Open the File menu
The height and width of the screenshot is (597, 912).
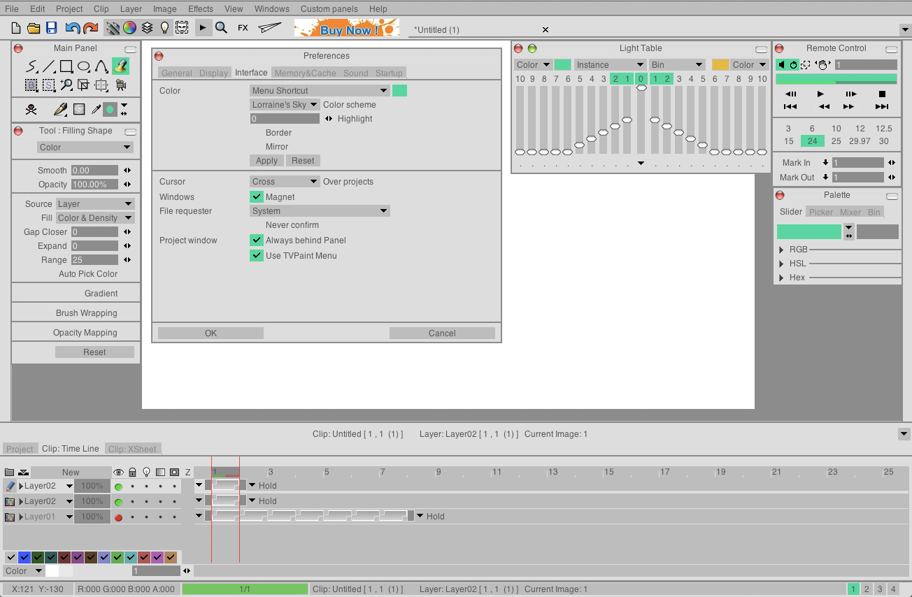12,9
